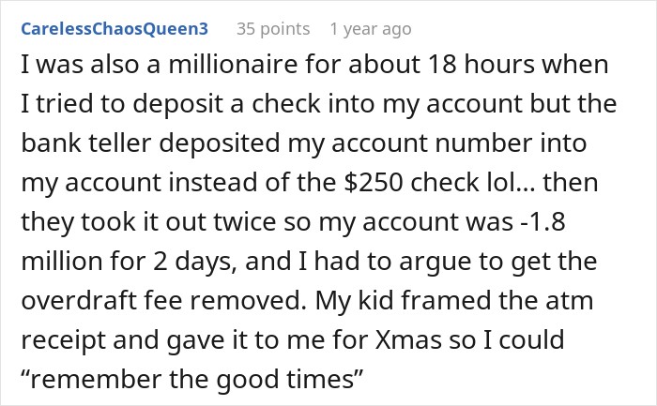This screenshot has height=406, width=657.
Task: Click the 35 points score label
Action: tap(273, 29)
